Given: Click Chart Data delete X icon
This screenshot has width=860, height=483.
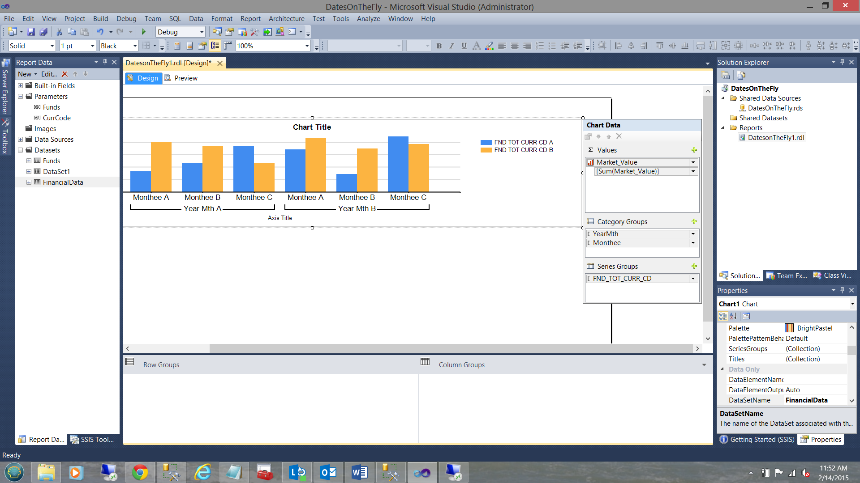Looking at the screenshot, I should [619, 136].
